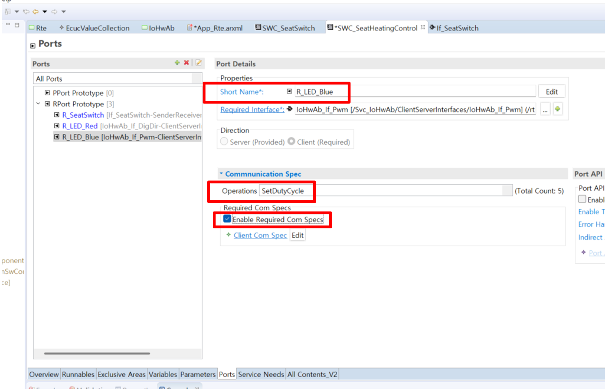Click the Client Com Spec link
The height and width of the screenshot is (392, 610).
(x=260, y=235)
